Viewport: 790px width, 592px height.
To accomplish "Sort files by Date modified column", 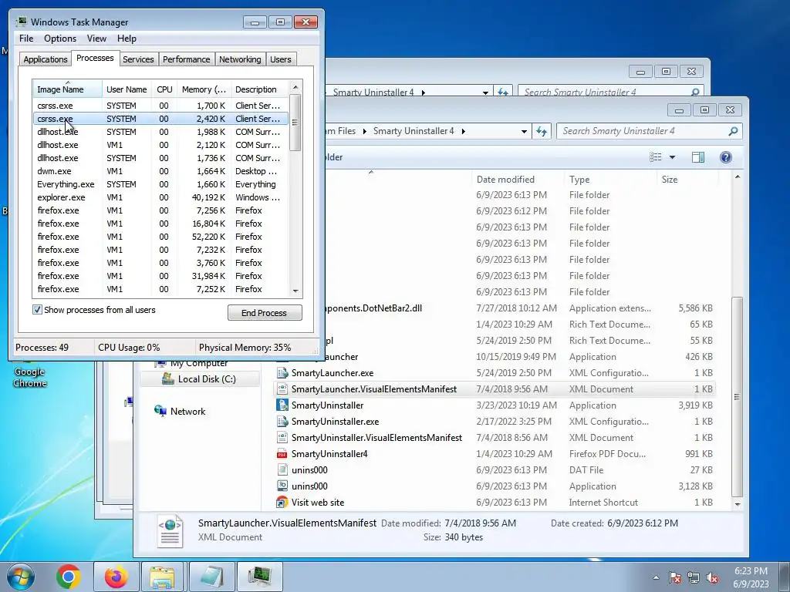I will point(518,179).
